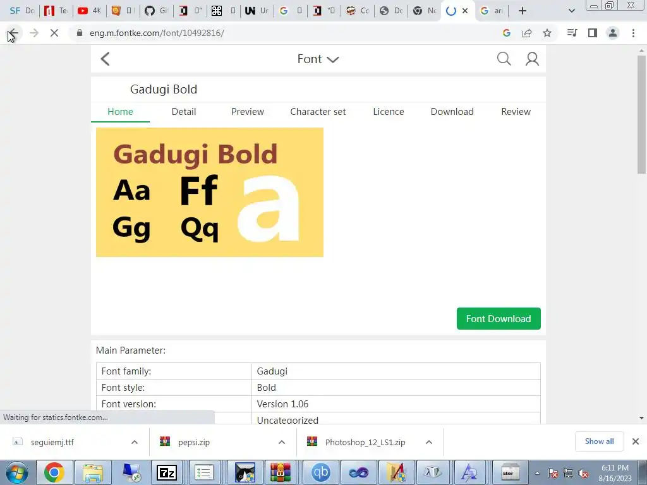The height and width of the screenshot is (485, 647).
Task: Click the address bar URL
Action: point(157,33)
